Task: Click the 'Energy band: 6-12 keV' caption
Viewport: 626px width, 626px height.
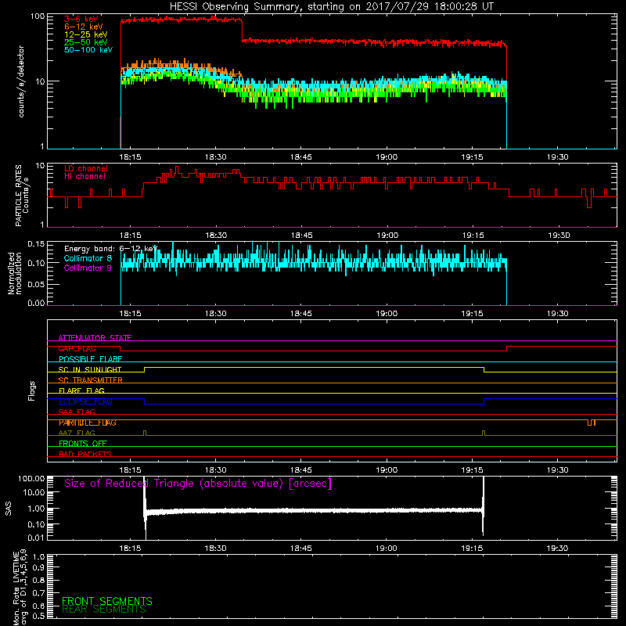Action: pyautogui.click(x=111, y=249)
